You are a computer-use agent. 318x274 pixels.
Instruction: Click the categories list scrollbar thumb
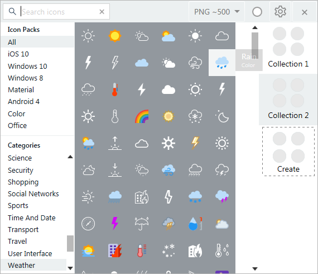70,243
